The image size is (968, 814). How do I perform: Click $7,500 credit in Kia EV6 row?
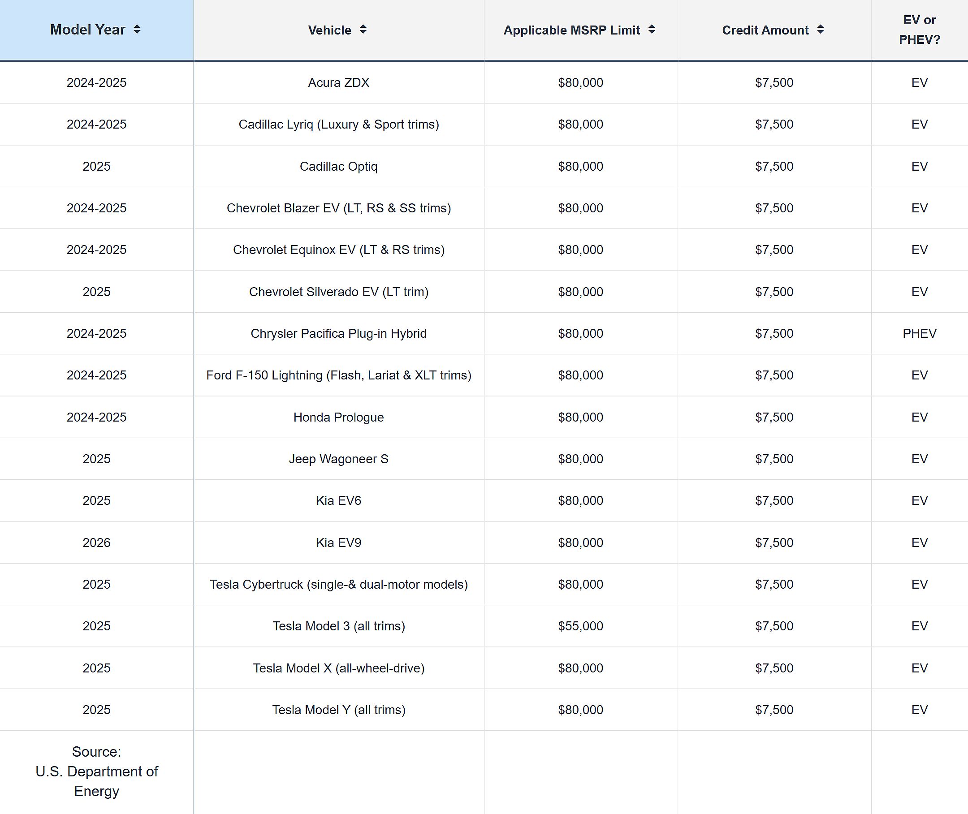tap(774, 501)
